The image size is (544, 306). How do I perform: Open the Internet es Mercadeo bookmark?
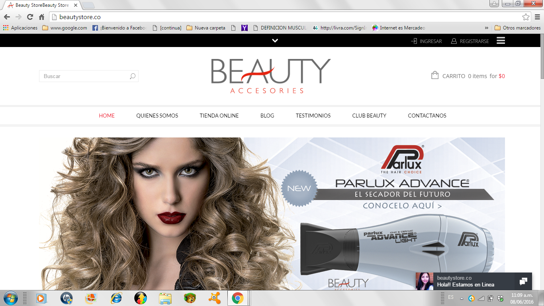point(399,28)
